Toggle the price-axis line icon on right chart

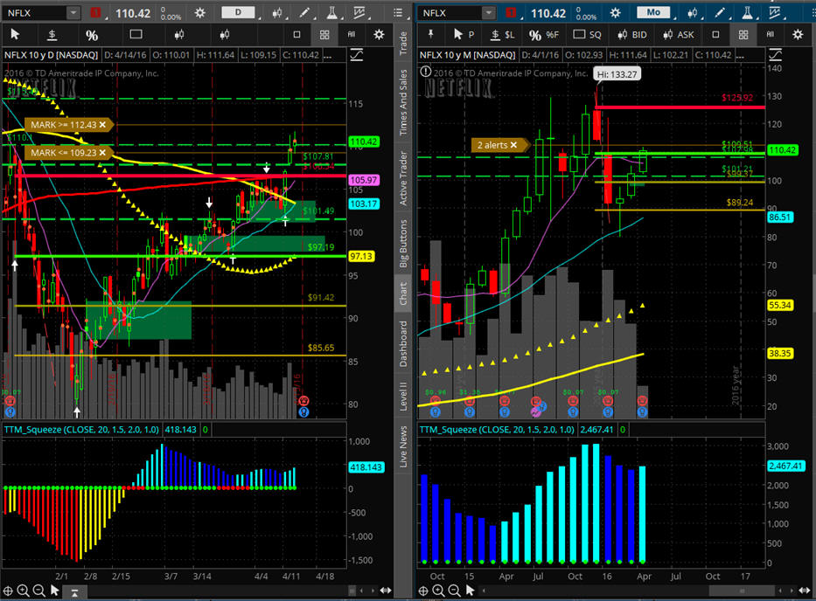(775, 54)
